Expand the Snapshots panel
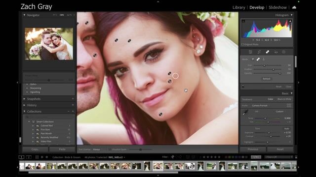 point(24,99)
